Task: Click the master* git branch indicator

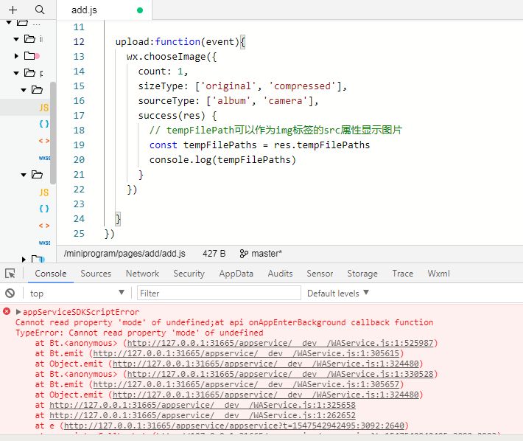Action: 267,254
